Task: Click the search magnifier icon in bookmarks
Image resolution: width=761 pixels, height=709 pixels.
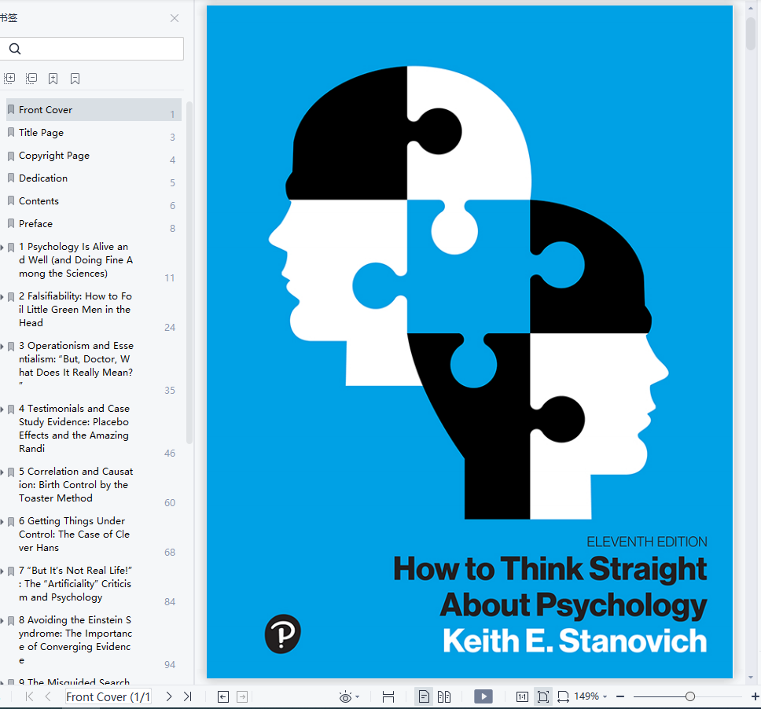Action: coord(15,49)
